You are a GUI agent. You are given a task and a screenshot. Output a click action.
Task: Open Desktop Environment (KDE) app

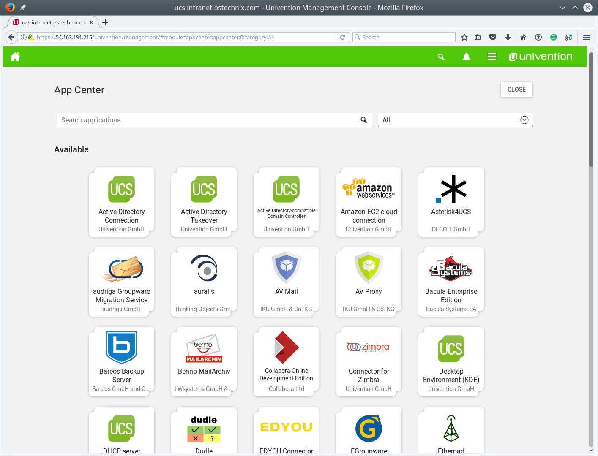451,361
